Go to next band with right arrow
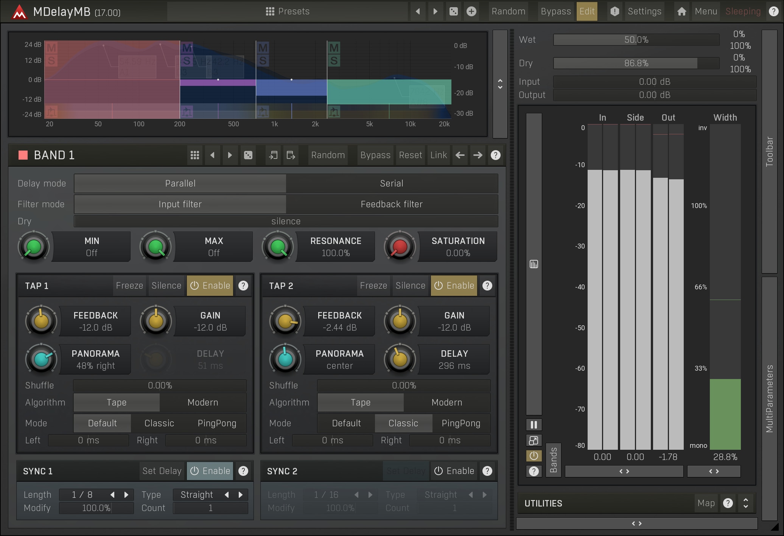The width and height of the screenshot is (784, 536). pos(478,155)
